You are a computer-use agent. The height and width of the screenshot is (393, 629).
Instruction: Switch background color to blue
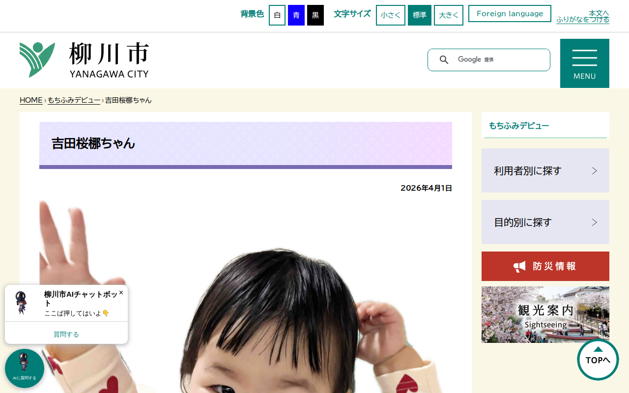point(296,15)
